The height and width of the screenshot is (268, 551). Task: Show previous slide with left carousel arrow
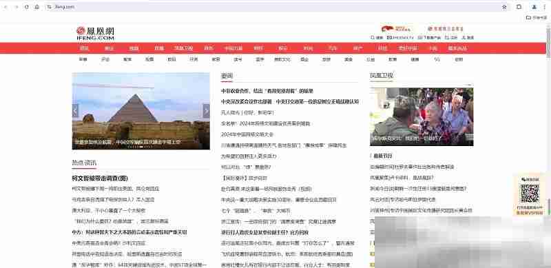tap(75, 111)
